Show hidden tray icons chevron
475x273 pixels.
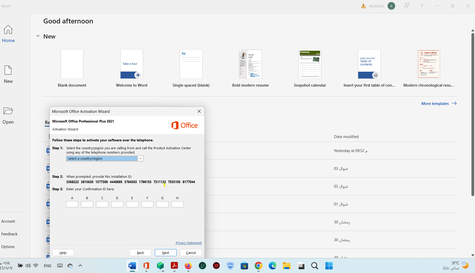coord(80,266)
